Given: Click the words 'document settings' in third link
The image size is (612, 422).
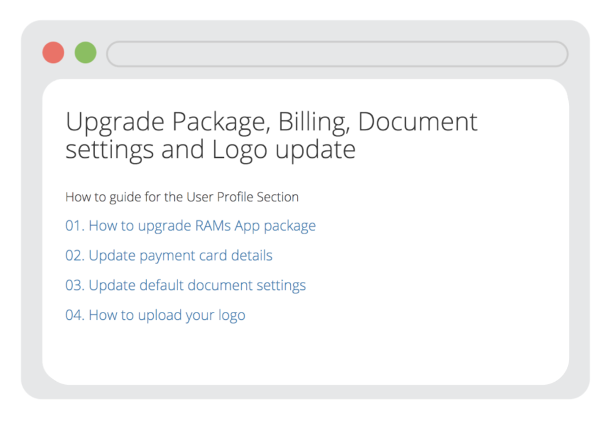Looking at the screenshot, I should tap(247, 286).
